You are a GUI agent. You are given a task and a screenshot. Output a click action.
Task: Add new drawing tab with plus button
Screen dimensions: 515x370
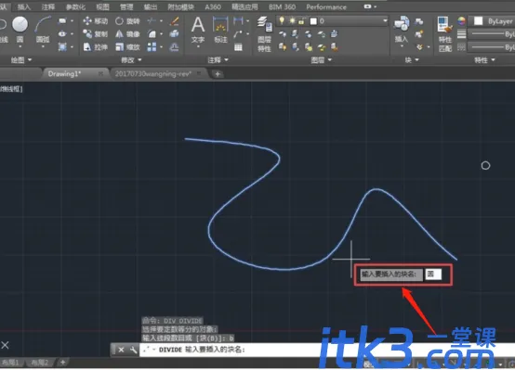coord(218,74)
